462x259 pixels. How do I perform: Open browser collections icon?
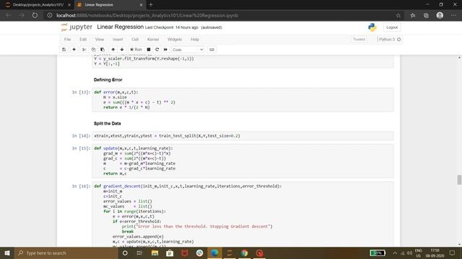click(426, 15)
